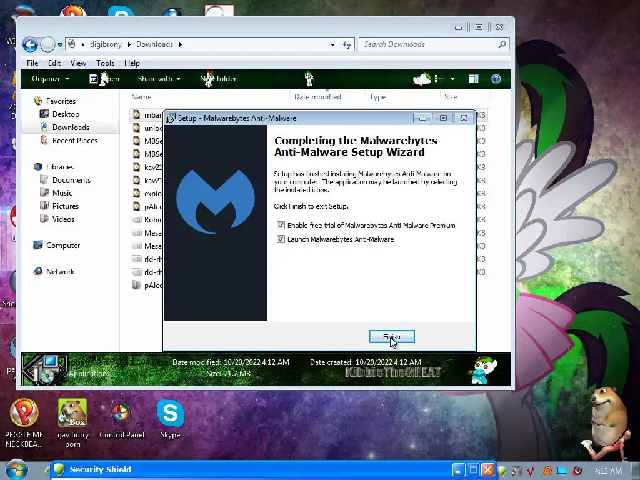Click Downloads in the address breadcrumb

tap(155, 44)
